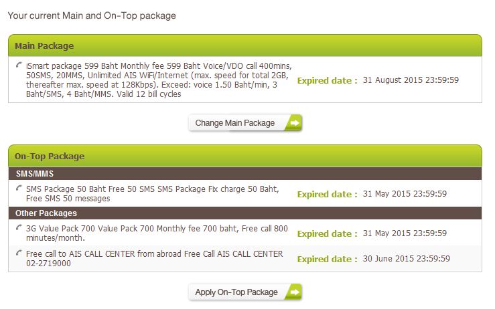Viewport: 495px width, 309px height.
Task: Click the Other Packages section header bar
Action: pos(245,213)
